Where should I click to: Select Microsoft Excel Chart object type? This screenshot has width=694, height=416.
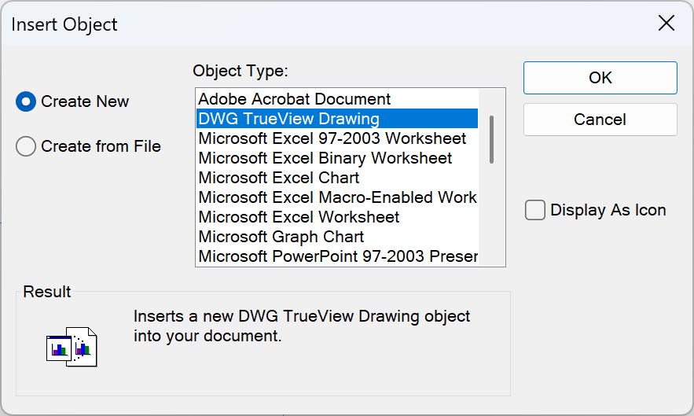tap(337, 178)
